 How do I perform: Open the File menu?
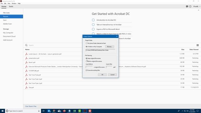click(x=2, y=3)
